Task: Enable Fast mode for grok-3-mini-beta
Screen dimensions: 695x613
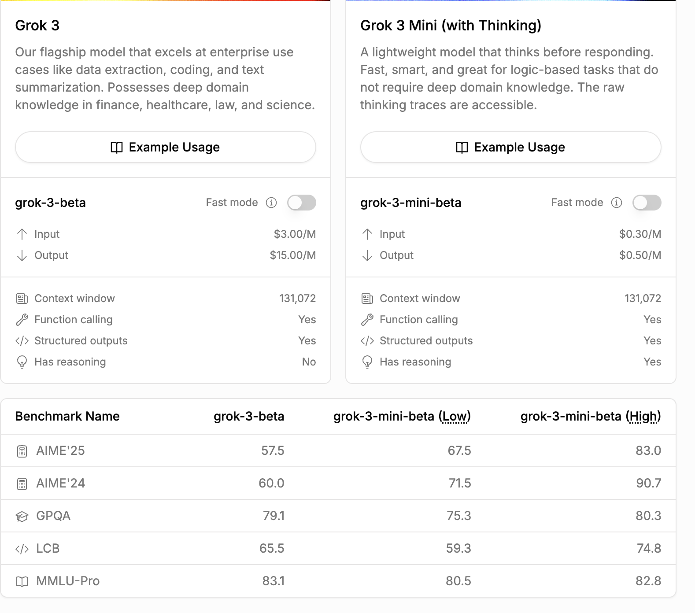Action: pos(647,203)
